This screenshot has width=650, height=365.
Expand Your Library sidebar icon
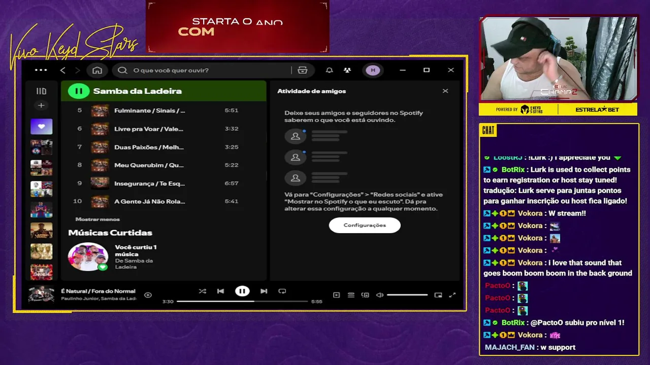pyautogui.click(x=41, y=91)
